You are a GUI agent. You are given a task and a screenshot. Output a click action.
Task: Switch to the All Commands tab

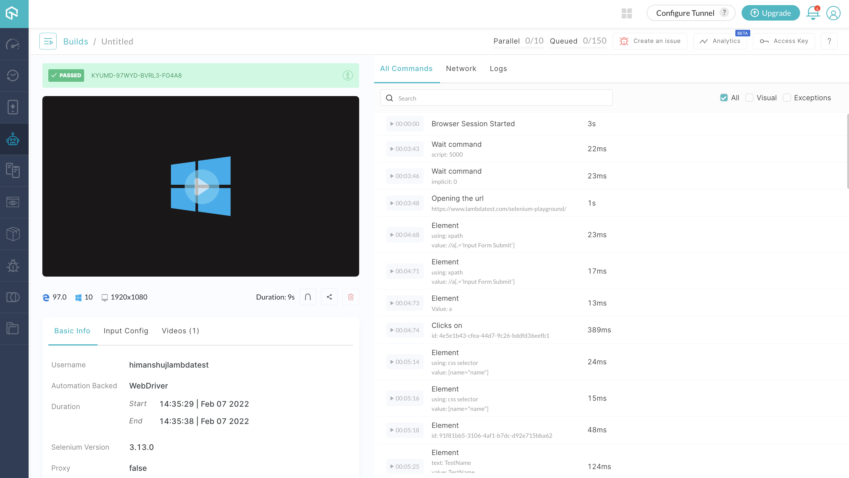(x=406, y=69)
